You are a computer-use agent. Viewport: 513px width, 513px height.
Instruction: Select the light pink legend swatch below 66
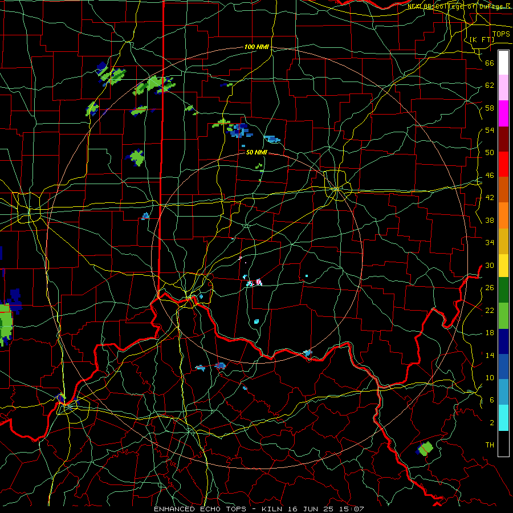pos(503,88)
